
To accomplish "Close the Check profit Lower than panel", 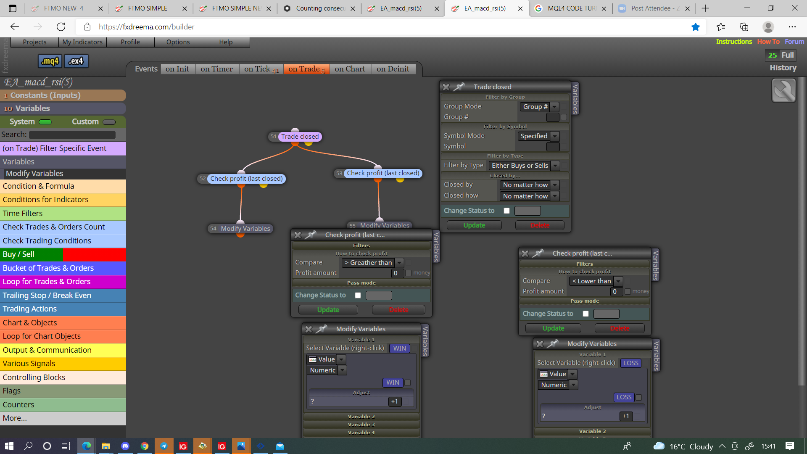I will pos(525,253).
